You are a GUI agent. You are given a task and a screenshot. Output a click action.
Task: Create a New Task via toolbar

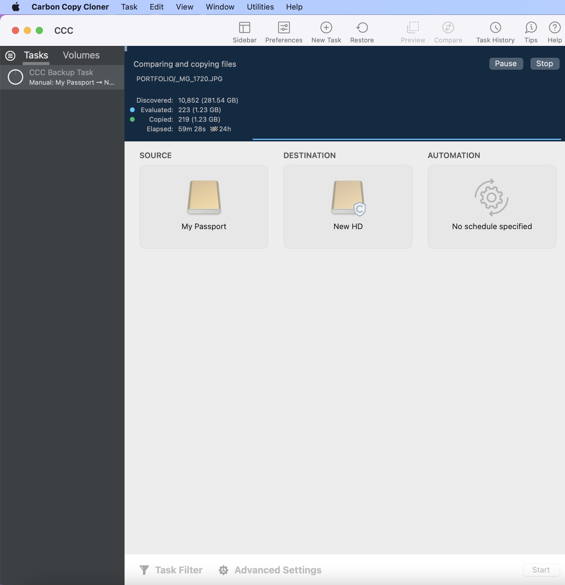coord(326,32)
